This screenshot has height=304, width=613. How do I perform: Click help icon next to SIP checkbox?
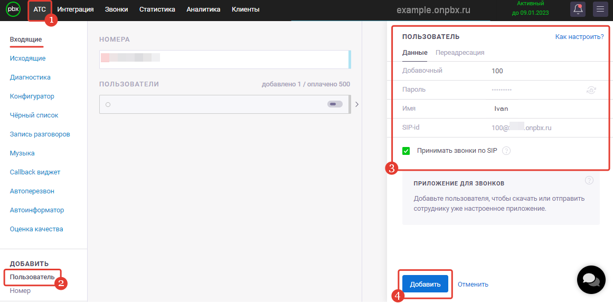(x=506, y=150)
